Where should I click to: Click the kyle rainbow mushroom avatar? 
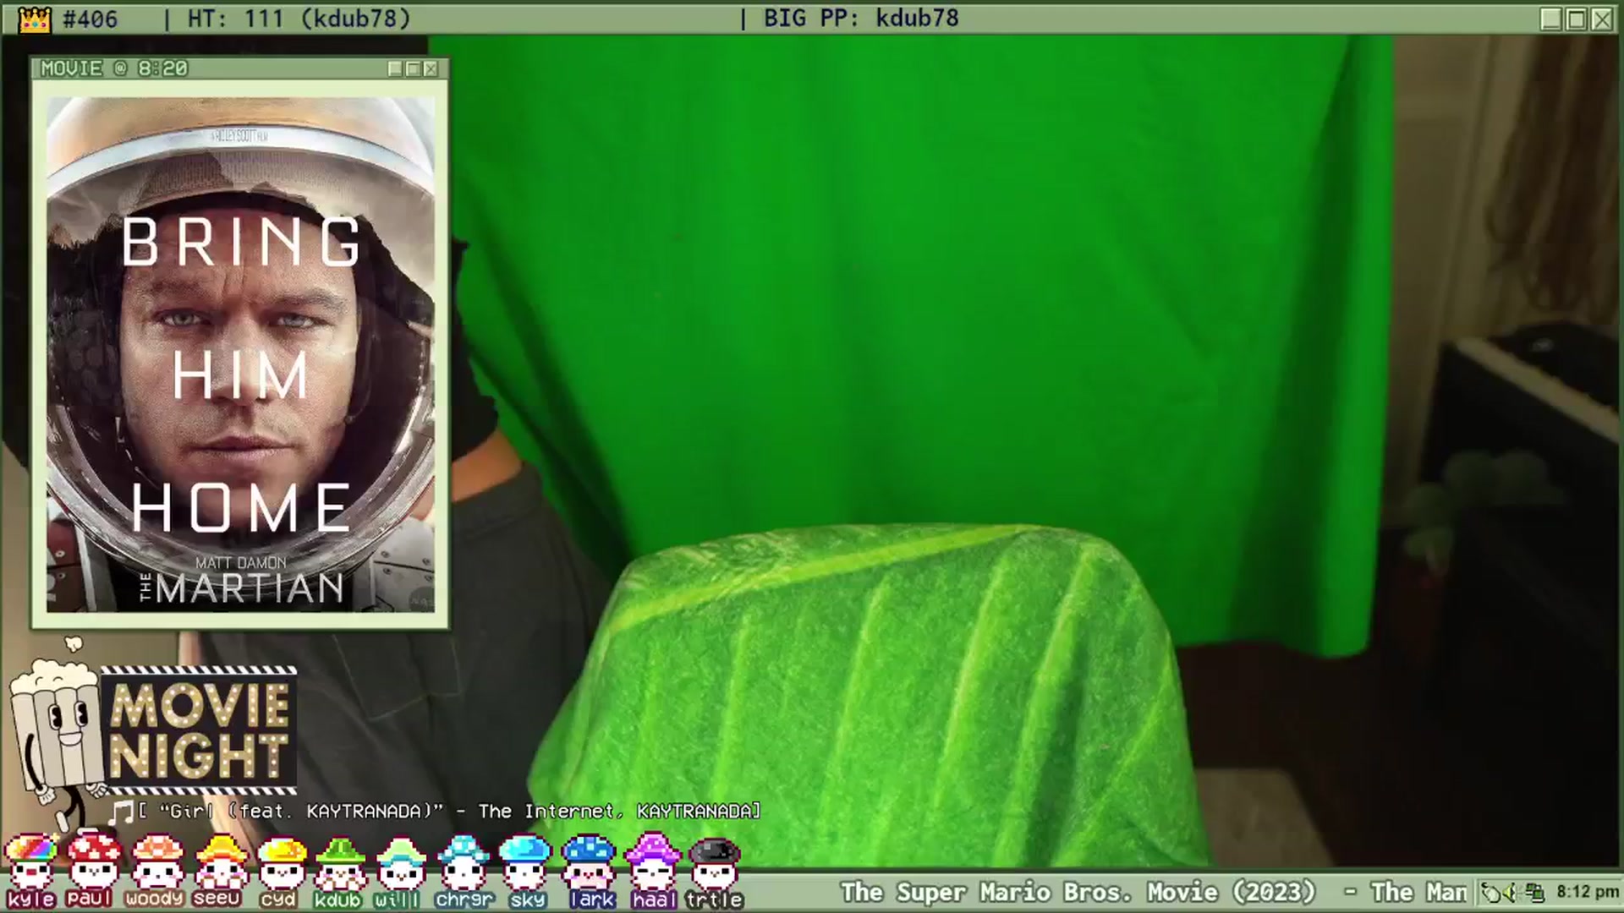tap(31, 861)
